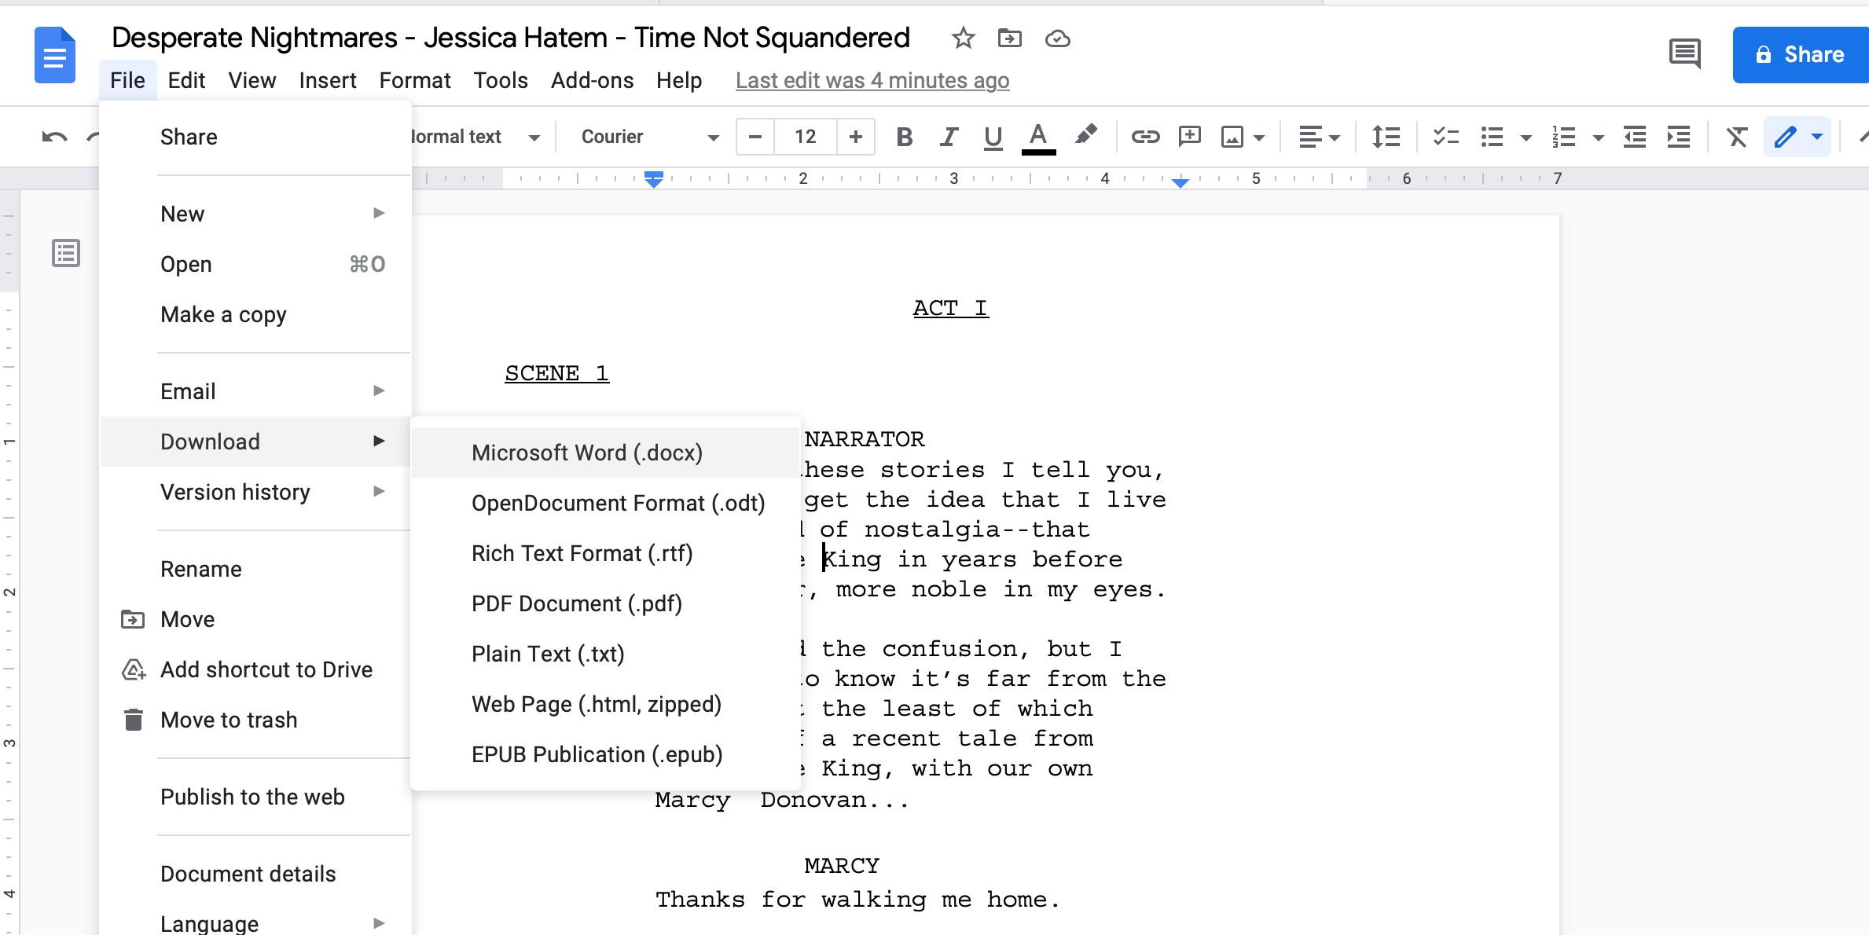Open the Edit menu
The width and height of the screenshot is (1869, 935).
(186, 80)
